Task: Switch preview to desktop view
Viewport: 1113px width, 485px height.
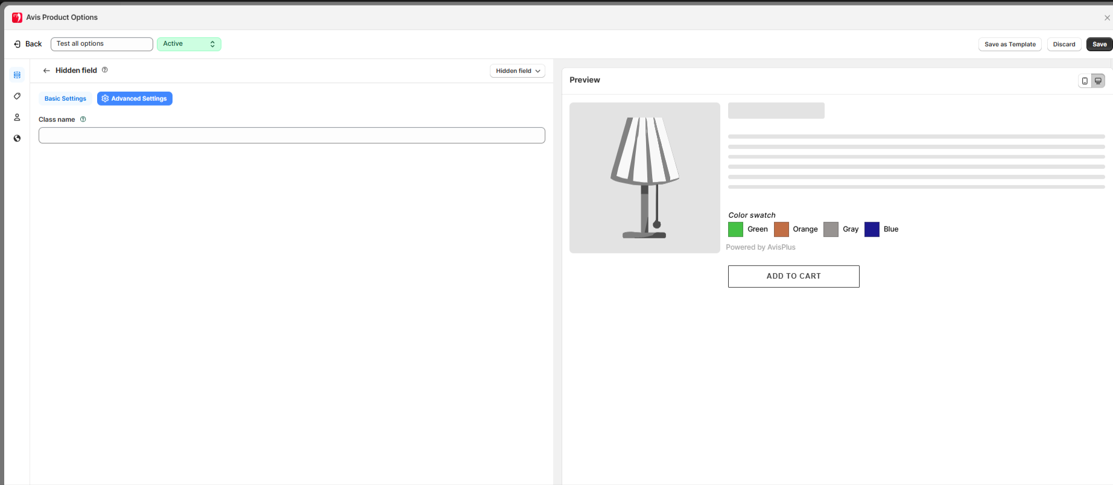Action: pos(1098,81)
